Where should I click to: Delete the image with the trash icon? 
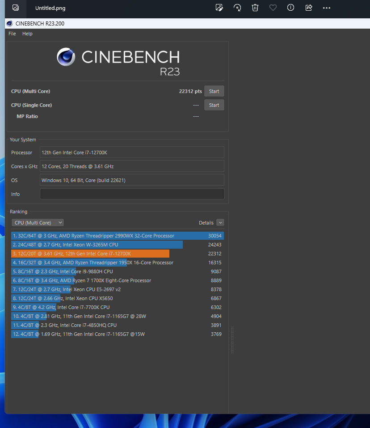(255, 8)
